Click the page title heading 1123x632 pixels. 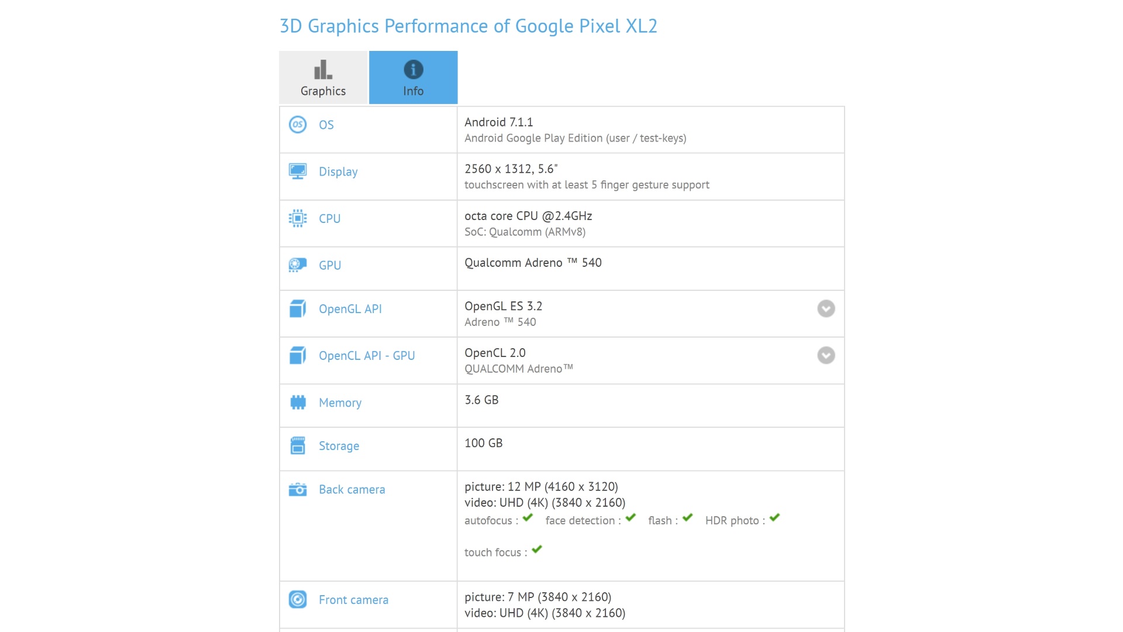coord(468,26)
